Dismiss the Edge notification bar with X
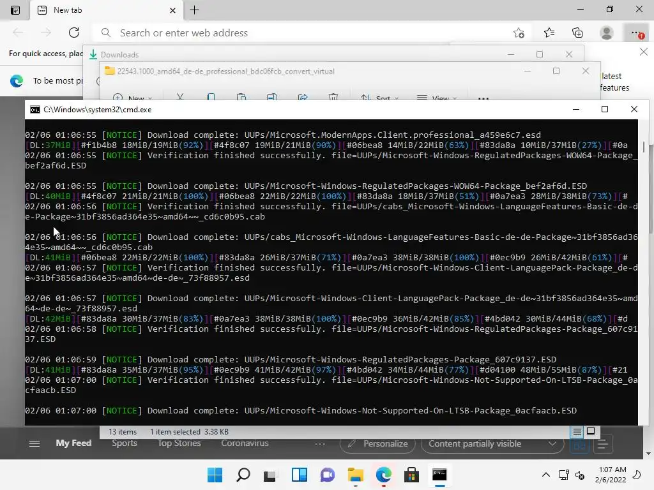 point(644,52)
